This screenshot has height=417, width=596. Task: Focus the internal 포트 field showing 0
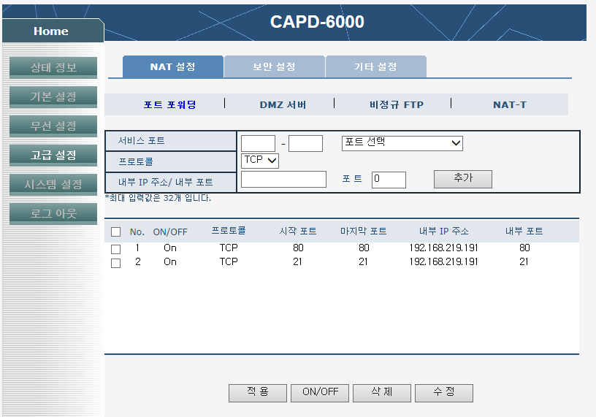point(389,180)
